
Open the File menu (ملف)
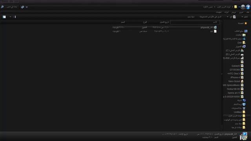247,12
